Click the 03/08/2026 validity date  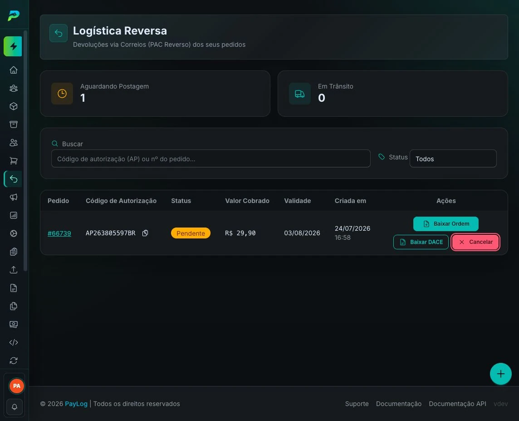pos(302,233)
